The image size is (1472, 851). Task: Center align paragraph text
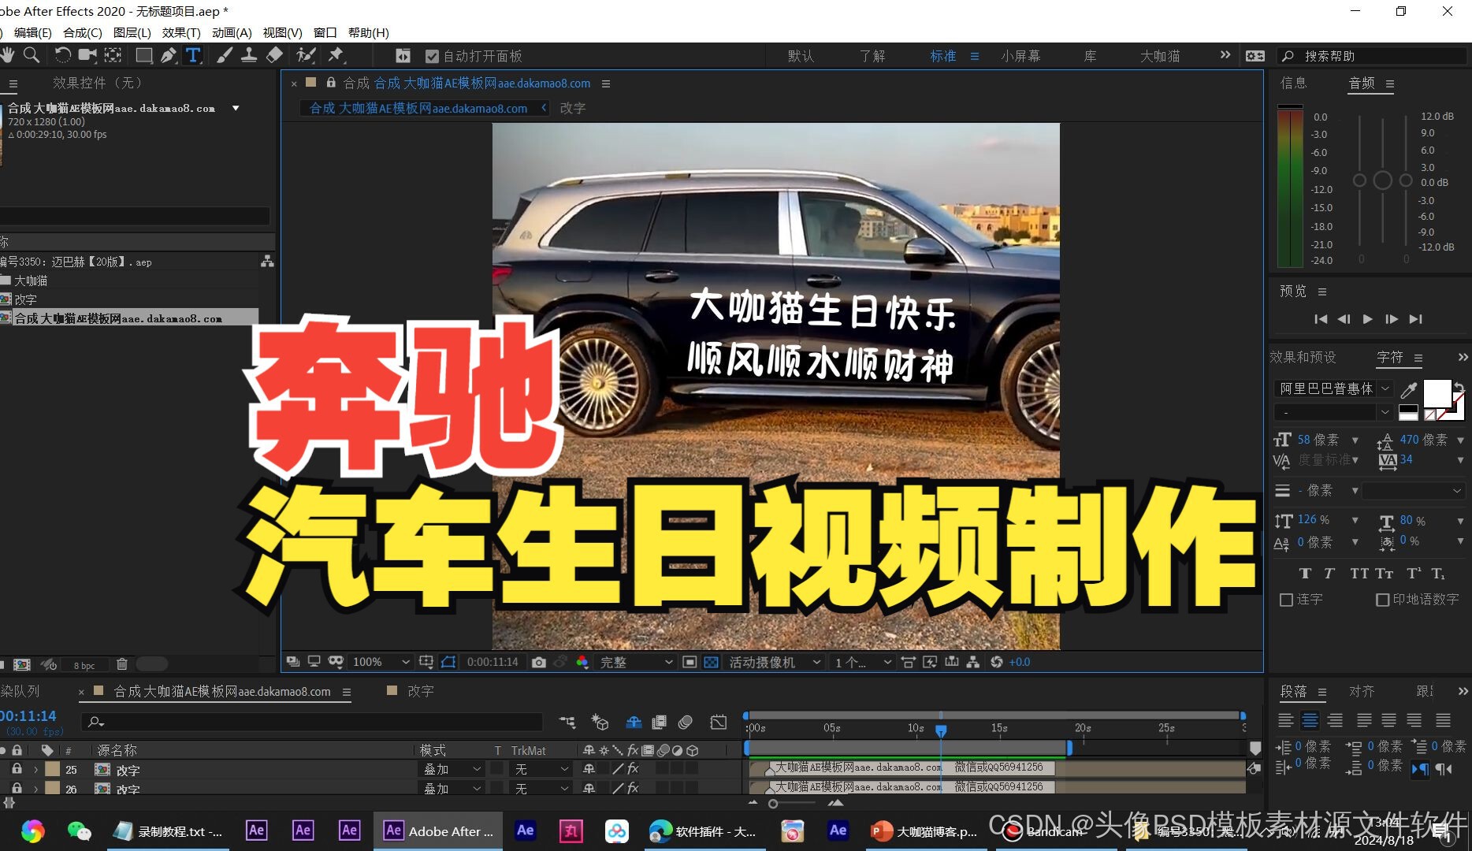point(1310,720)
